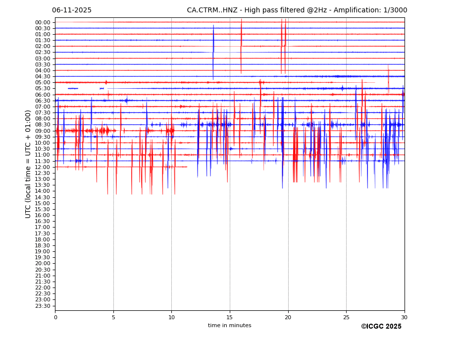
Task: Click the 0 tick on the minutes axis
Action: [x=55, y=317]
